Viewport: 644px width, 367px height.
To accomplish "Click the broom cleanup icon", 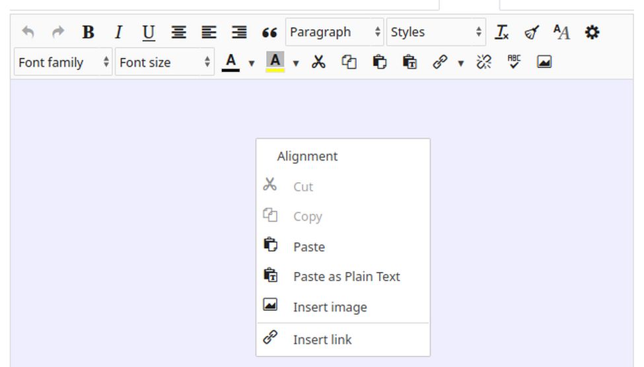I will (532, 32).
